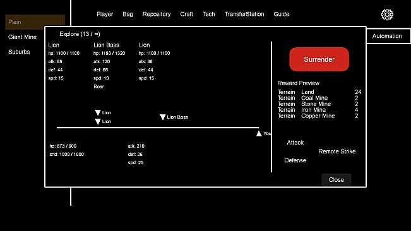Open the Repository menu
This screenshot has height=231, width=411.
point(157,14)
